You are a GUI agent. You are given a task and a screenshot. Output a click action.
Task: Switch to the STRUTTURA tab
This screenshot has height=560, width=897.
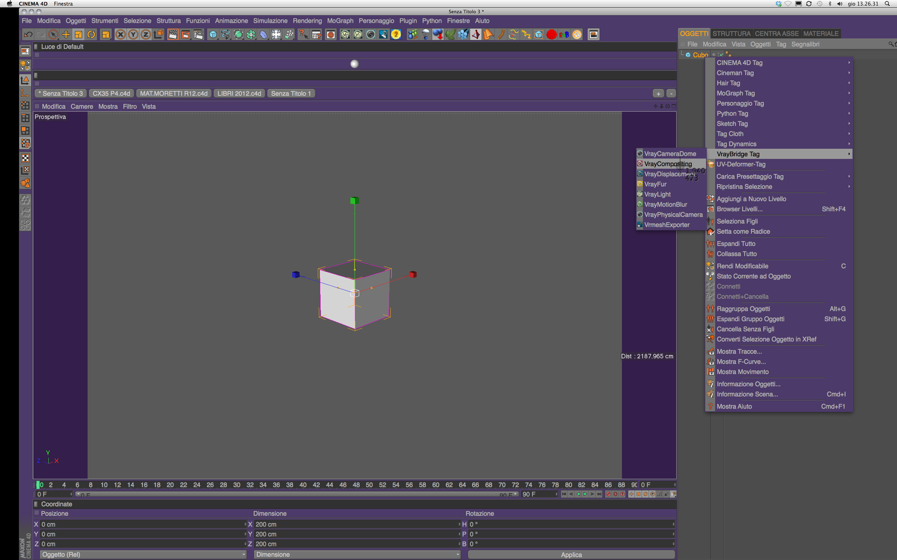731,33
